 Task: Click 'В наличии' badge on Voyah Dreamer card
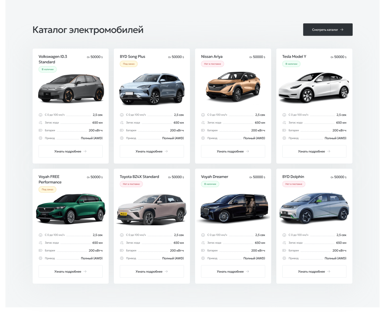(210, 184)
